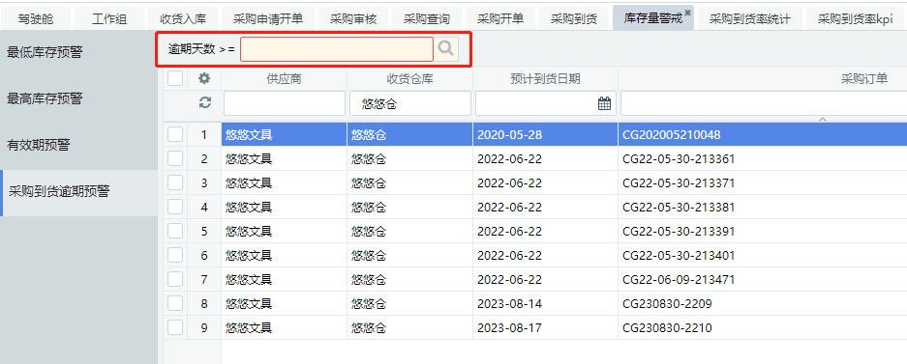Sort by the 采购订单 column header
Screen dimensions: 907x364
863,78
